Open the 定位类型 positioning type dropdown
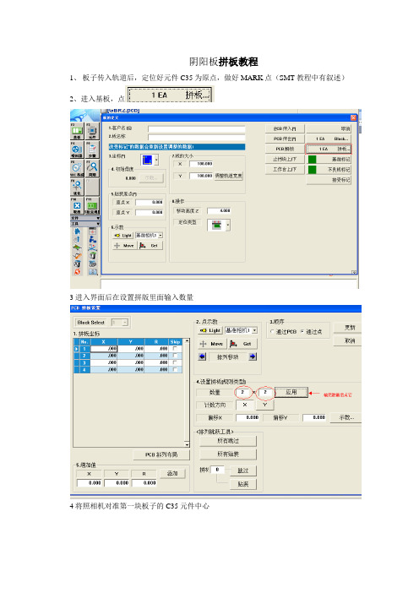This screenshot has height=593, width=419. (228, 225)
